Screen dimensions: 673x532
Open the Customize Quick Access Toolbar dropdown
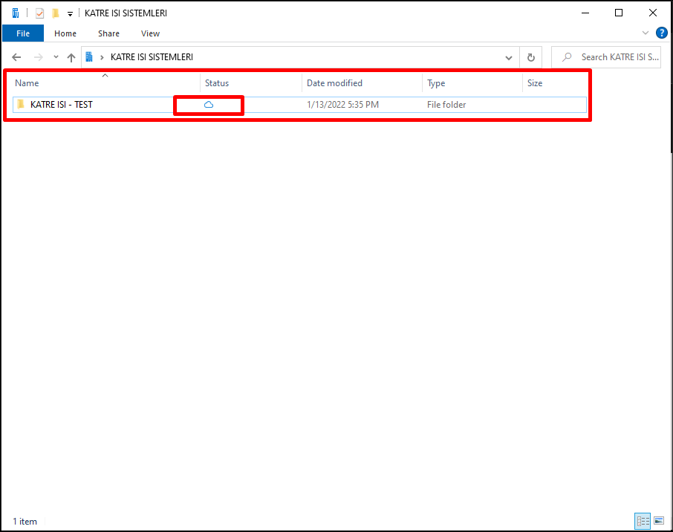click(x=70, y=13)
